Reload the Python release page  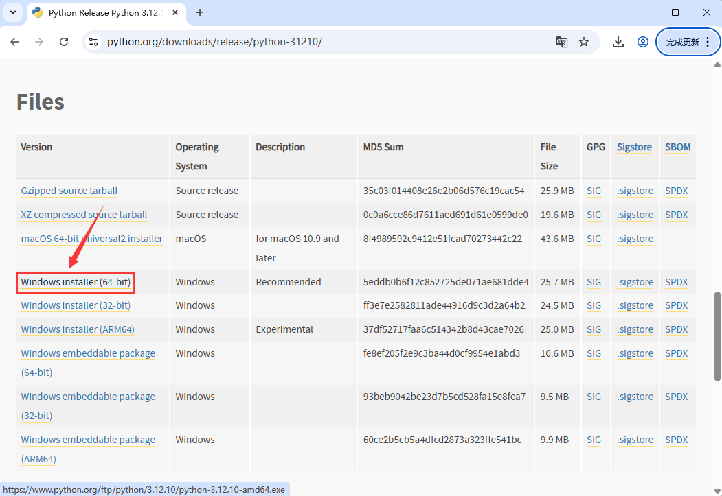(64, 42)
